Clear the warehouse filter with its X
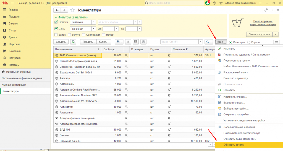Screen dimensions: 283x151 pos(140,22)
